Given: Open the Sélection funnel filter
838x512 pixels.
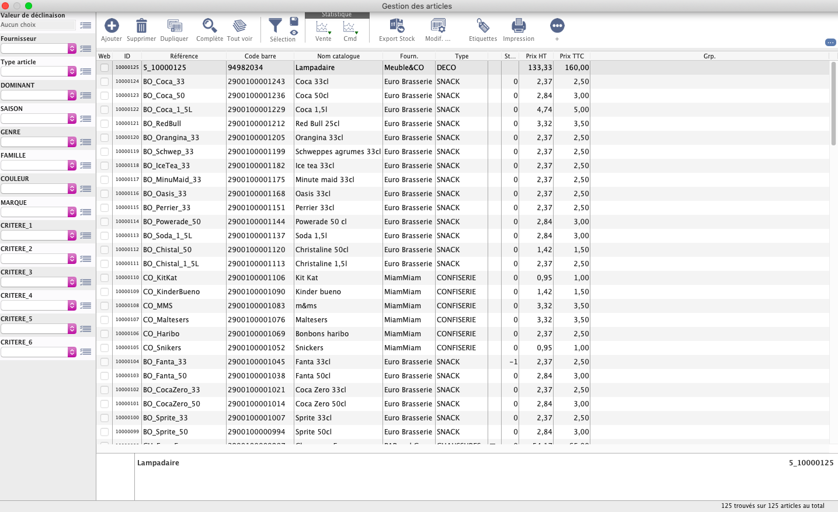Looking at the screenshot, I should click(275, 26).
